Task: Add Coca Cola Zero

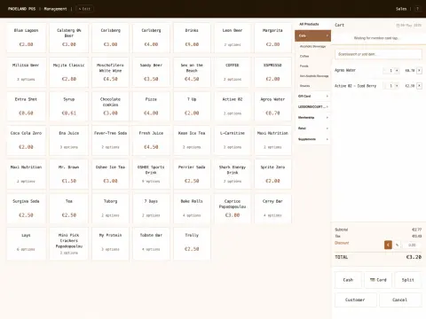Action: [x=27, y=140]
